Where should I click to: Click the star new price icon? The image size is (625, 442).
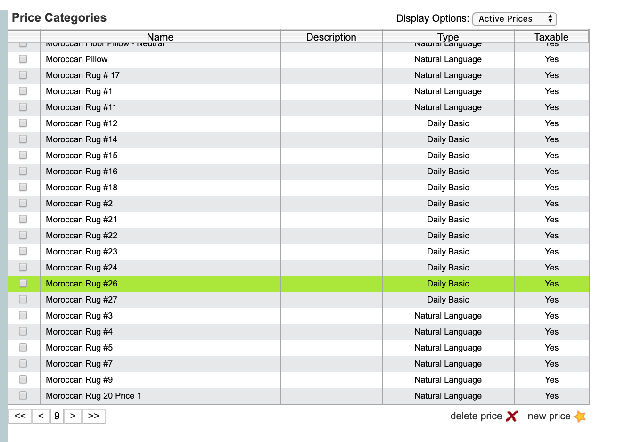[580, 416]
